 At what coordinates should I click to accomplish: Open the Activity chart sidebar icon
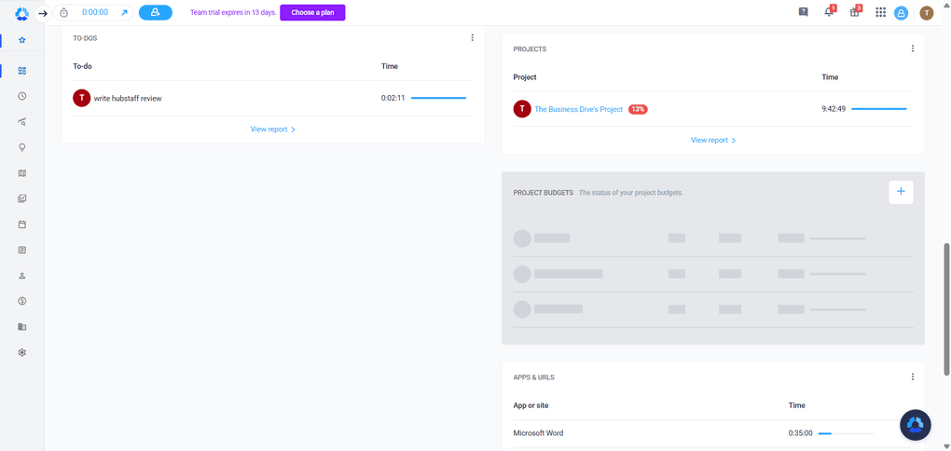(x=22, y=121)
